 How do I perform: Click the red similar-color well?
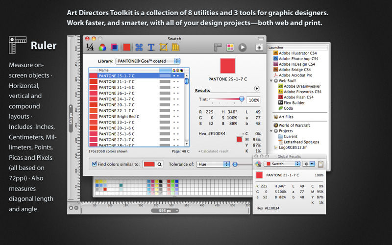[149, 164]
